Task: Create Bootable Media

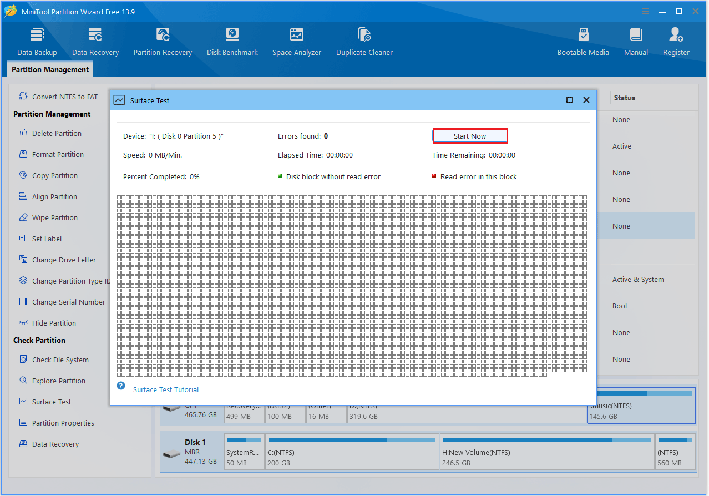Action: 583,42
